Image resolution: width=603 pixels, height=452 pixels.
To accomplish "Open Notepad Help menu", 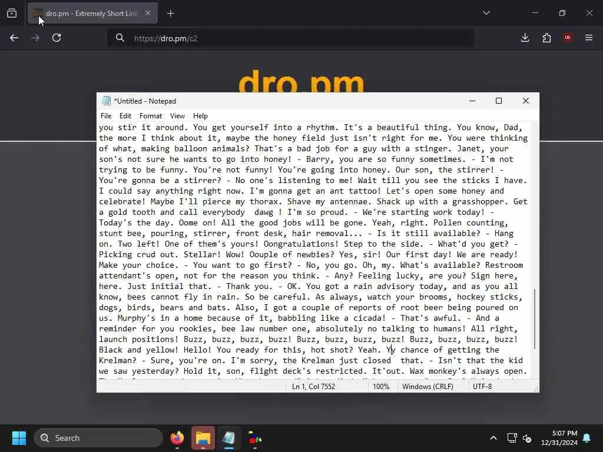I will 200,116.
